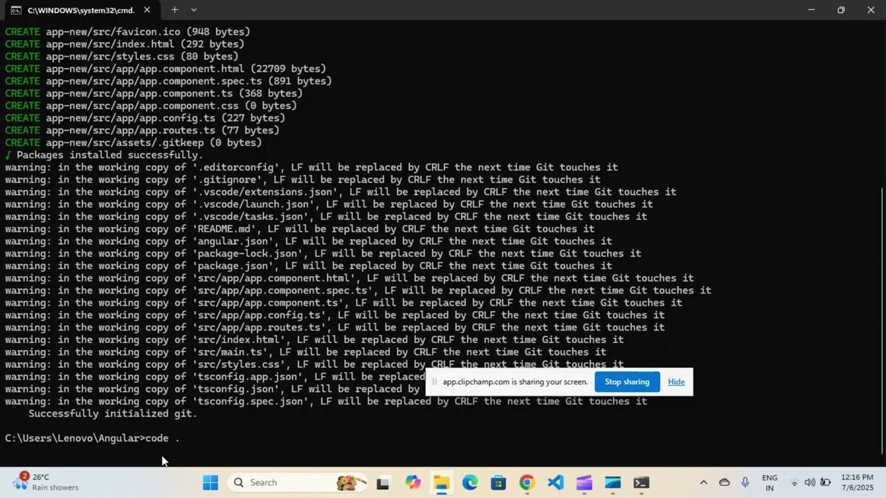The width and height of the screenshot is (886, 498).
Task: Click the 'code .' command at prompt
Action: (x=163, y=439)
